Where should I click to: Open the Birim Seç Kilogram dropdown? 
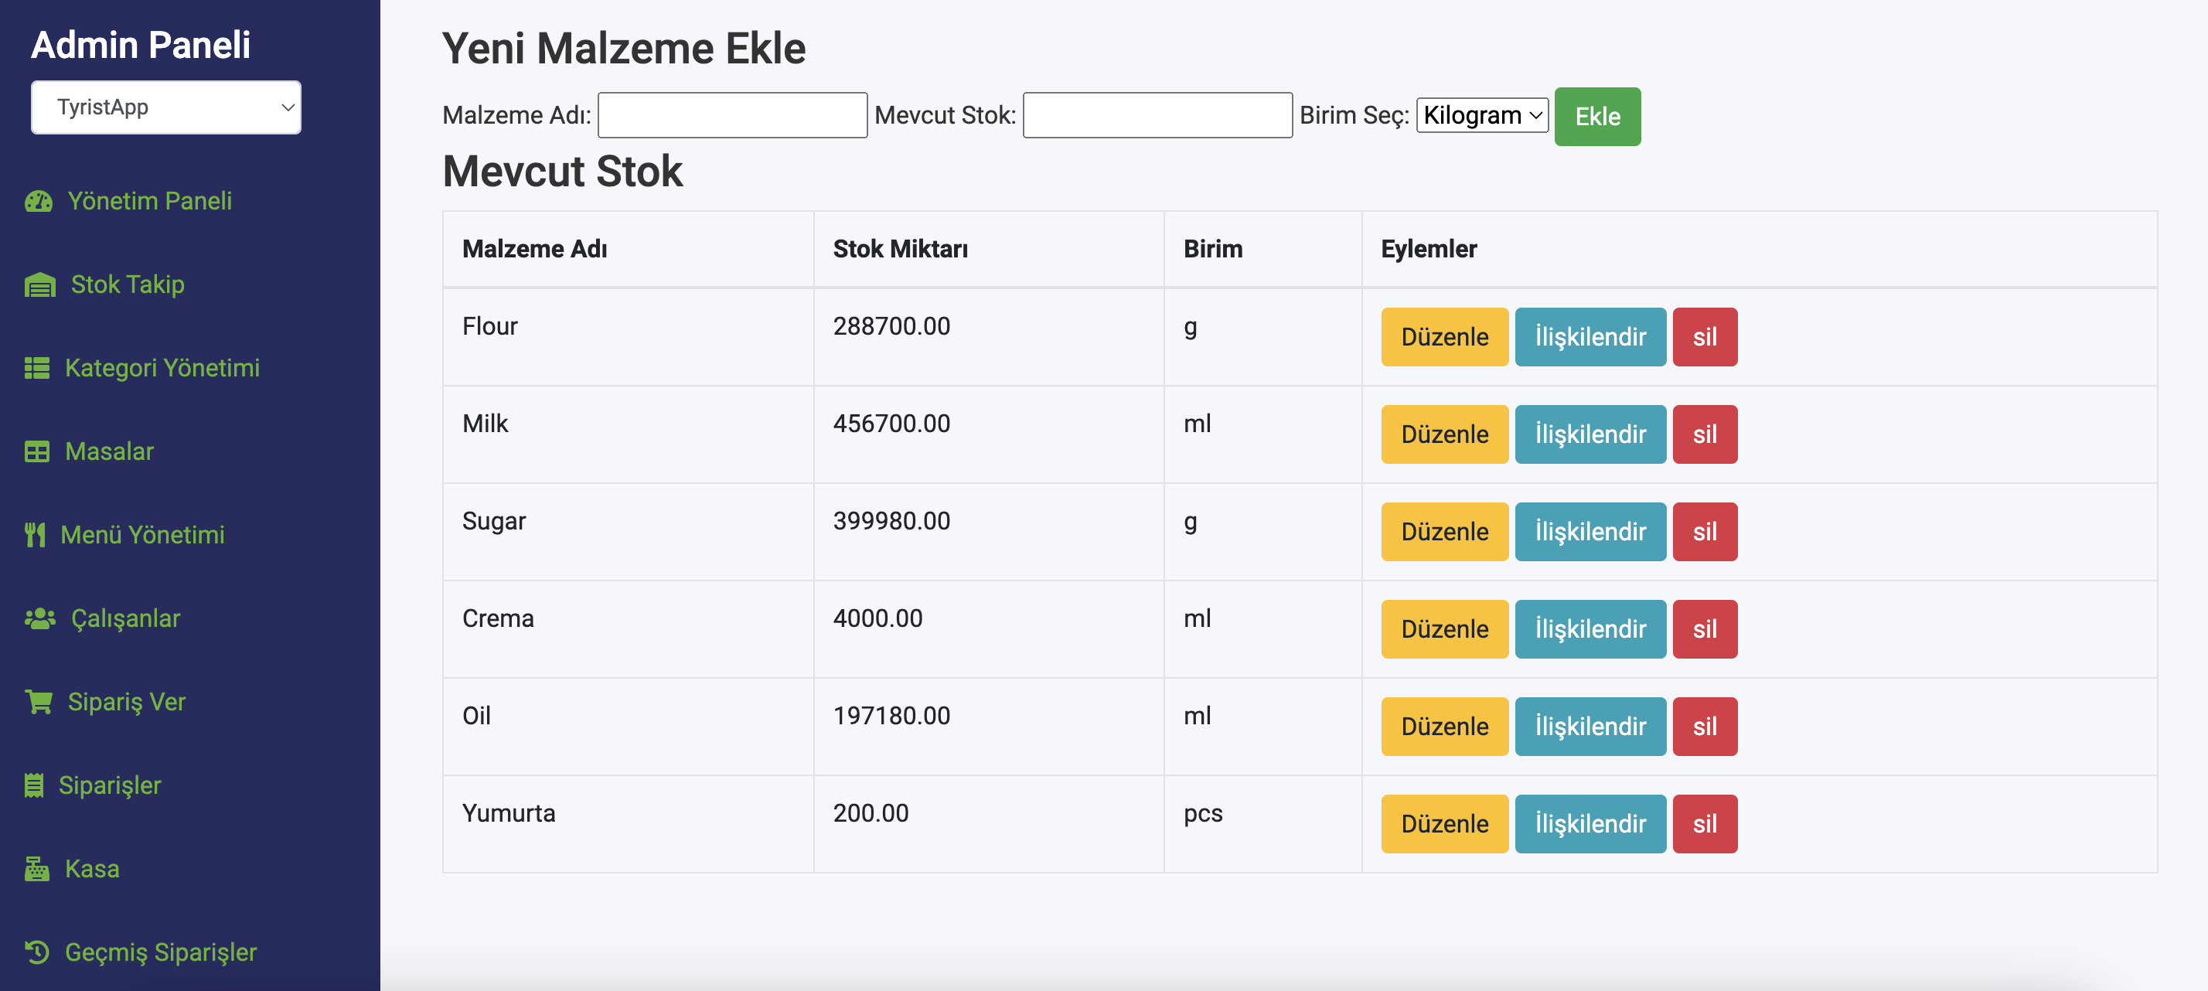[1481, 115]
